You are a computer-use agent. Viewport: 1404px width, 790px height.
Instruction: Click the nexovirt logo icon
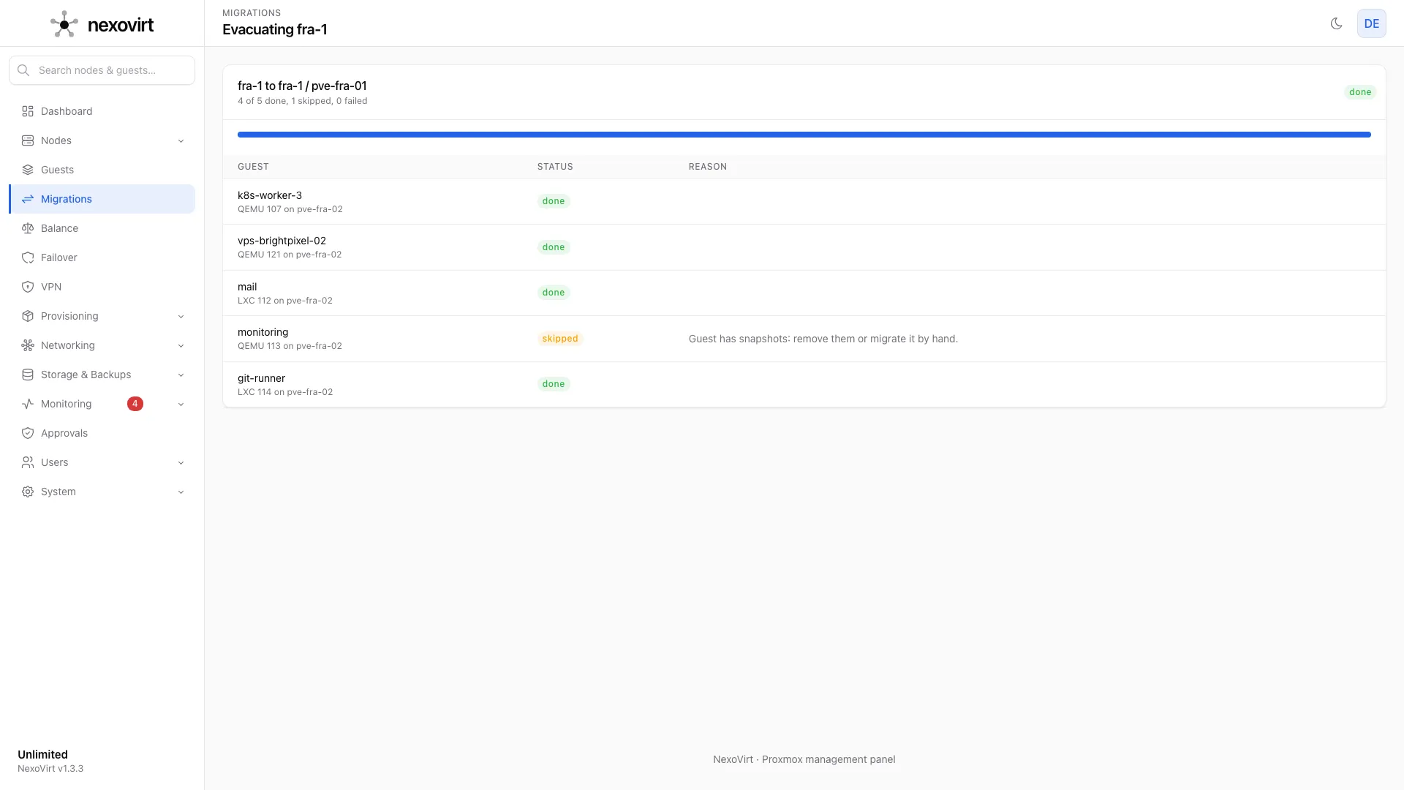click(64, 24)
